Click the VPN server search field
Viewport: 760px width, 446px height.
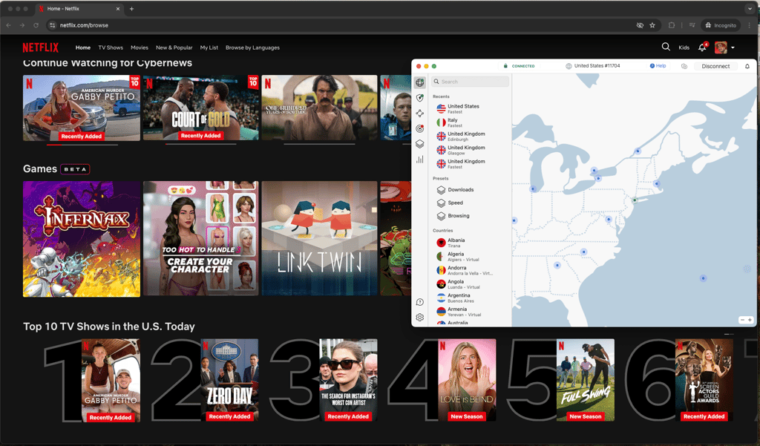pyautogui.click(x=470, y=82)
